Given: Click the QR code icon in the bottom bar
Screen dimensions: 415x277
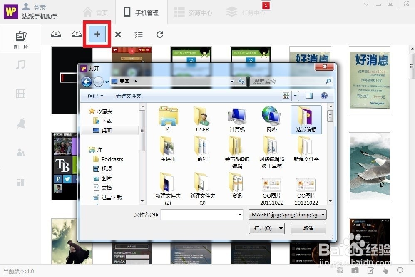Looking at the screenshot, I should [x=340, y=270].
